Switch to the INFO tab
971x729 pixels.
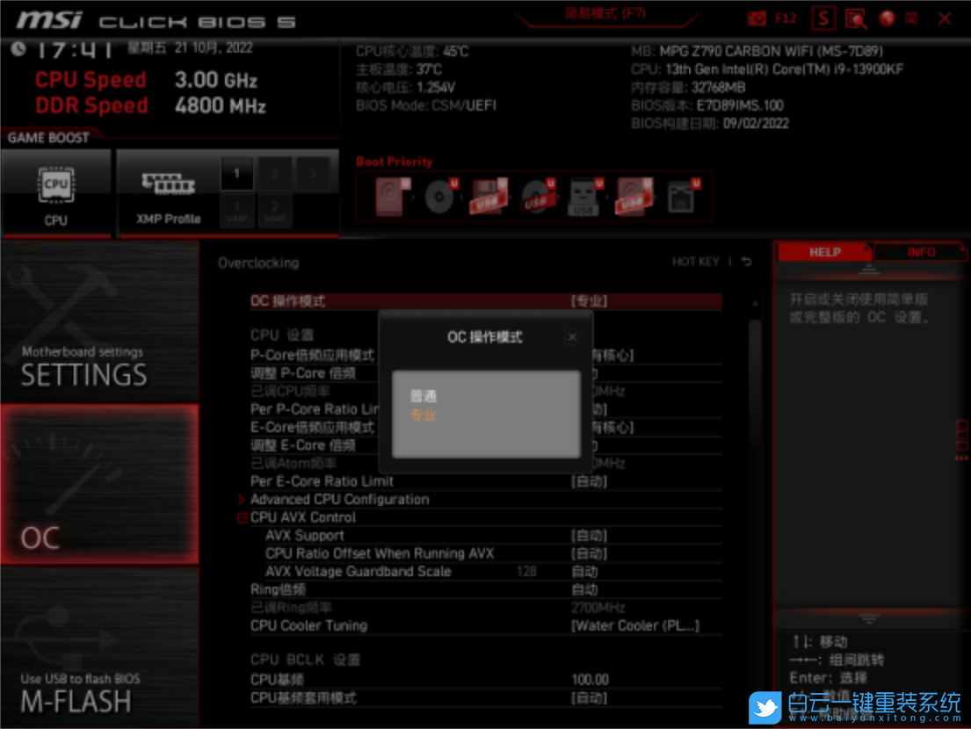(x=921, y=252)
